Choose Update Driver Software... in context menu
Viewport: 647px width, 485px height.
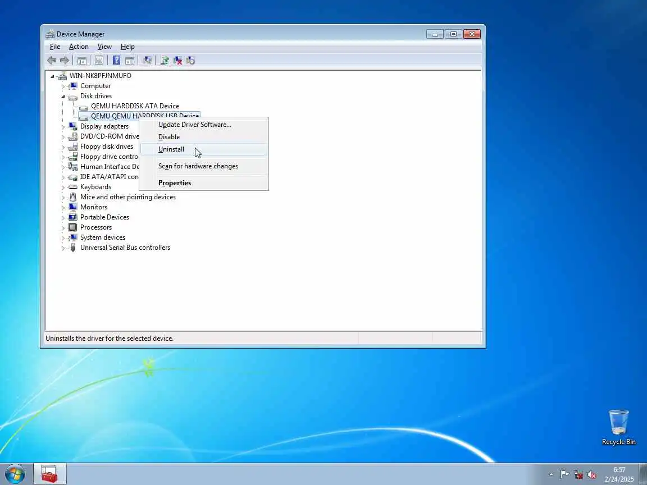tap(204, 125)
